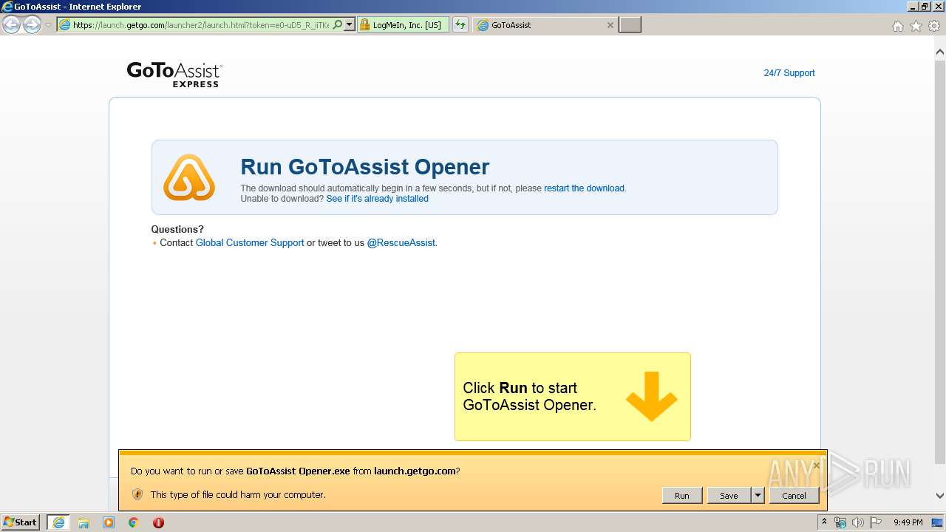
Task: Click the taskbar clock 9:49 PM
Action: [x=908, y=522]
